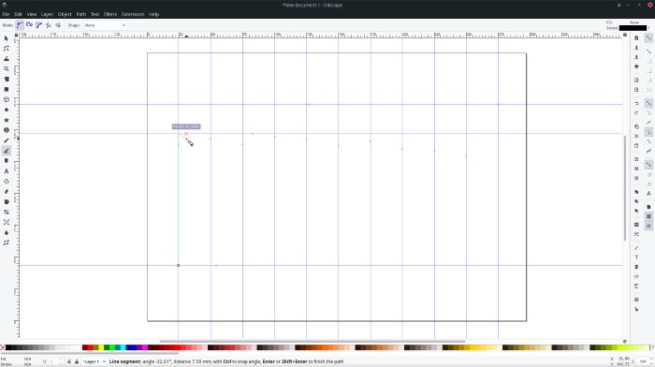Toggle current layer lock in status bar
Screen dimensions: 655x367
coord(77,361)
